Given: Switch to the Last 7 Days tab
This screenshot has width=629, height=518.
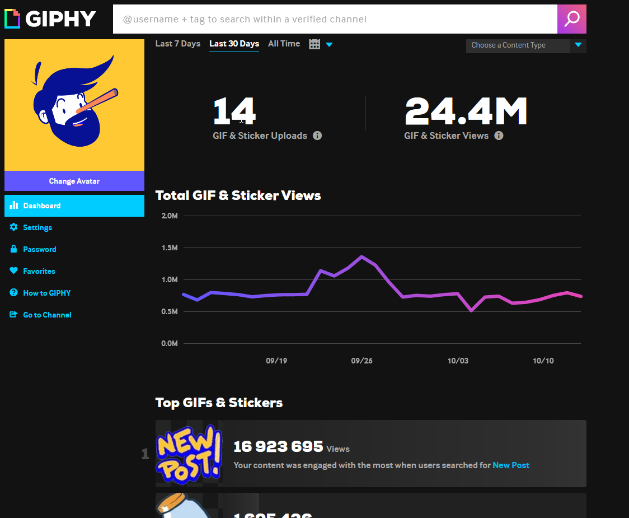Looking at the screenshot, I should (178, 43).
